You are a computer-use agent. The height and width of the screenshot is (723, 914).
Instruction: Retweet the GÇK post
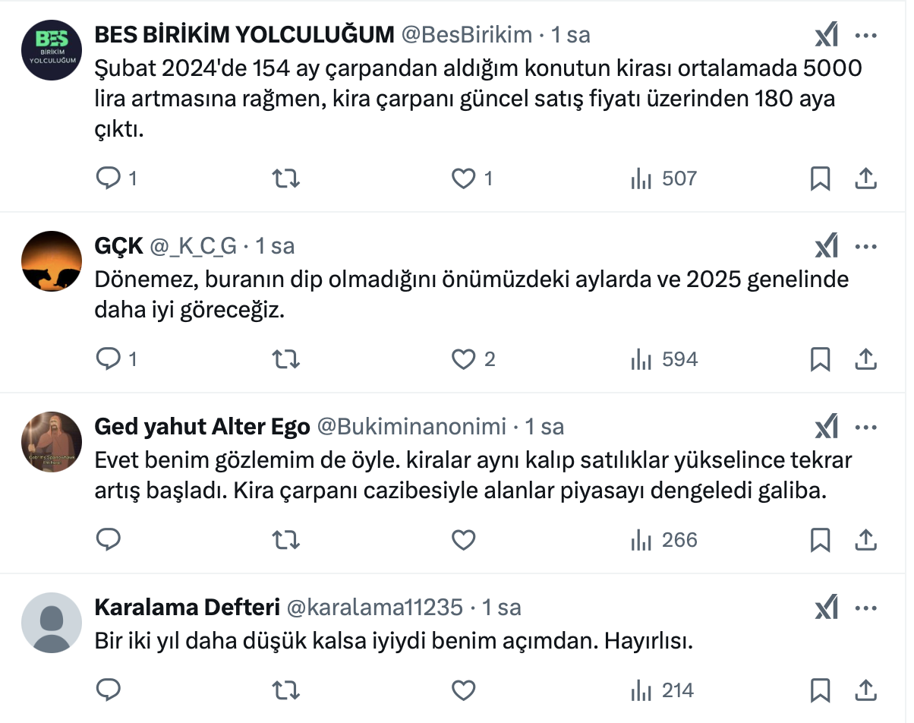pyautogui.click(x=285, y=359)
